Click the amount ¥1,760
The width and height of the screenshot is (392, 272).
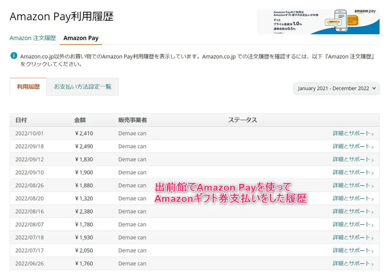(x=84, y=264)
